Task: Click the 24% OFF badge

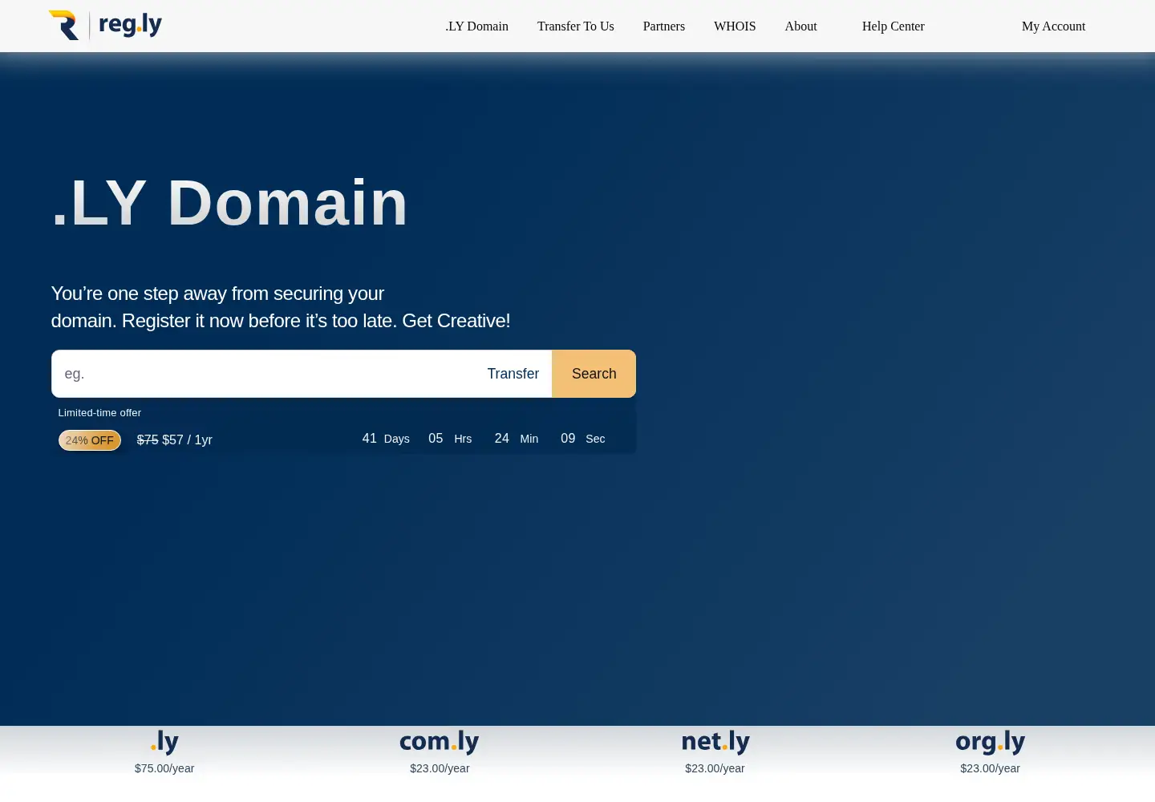Action: pyautogui.click(x=90, y=440)
